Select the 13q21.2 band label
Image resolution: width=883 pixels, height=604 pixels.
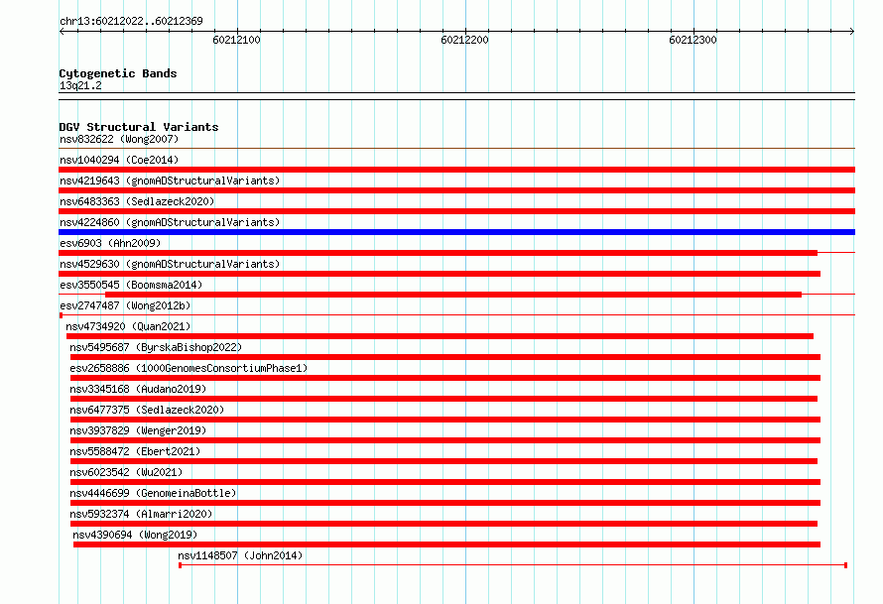(x=80, y=85)
